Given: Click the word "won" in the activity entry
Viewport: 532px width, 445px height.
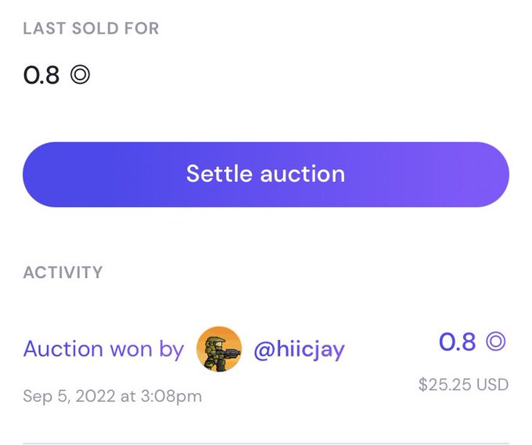Looking at the screenshot, I should 132,349.
